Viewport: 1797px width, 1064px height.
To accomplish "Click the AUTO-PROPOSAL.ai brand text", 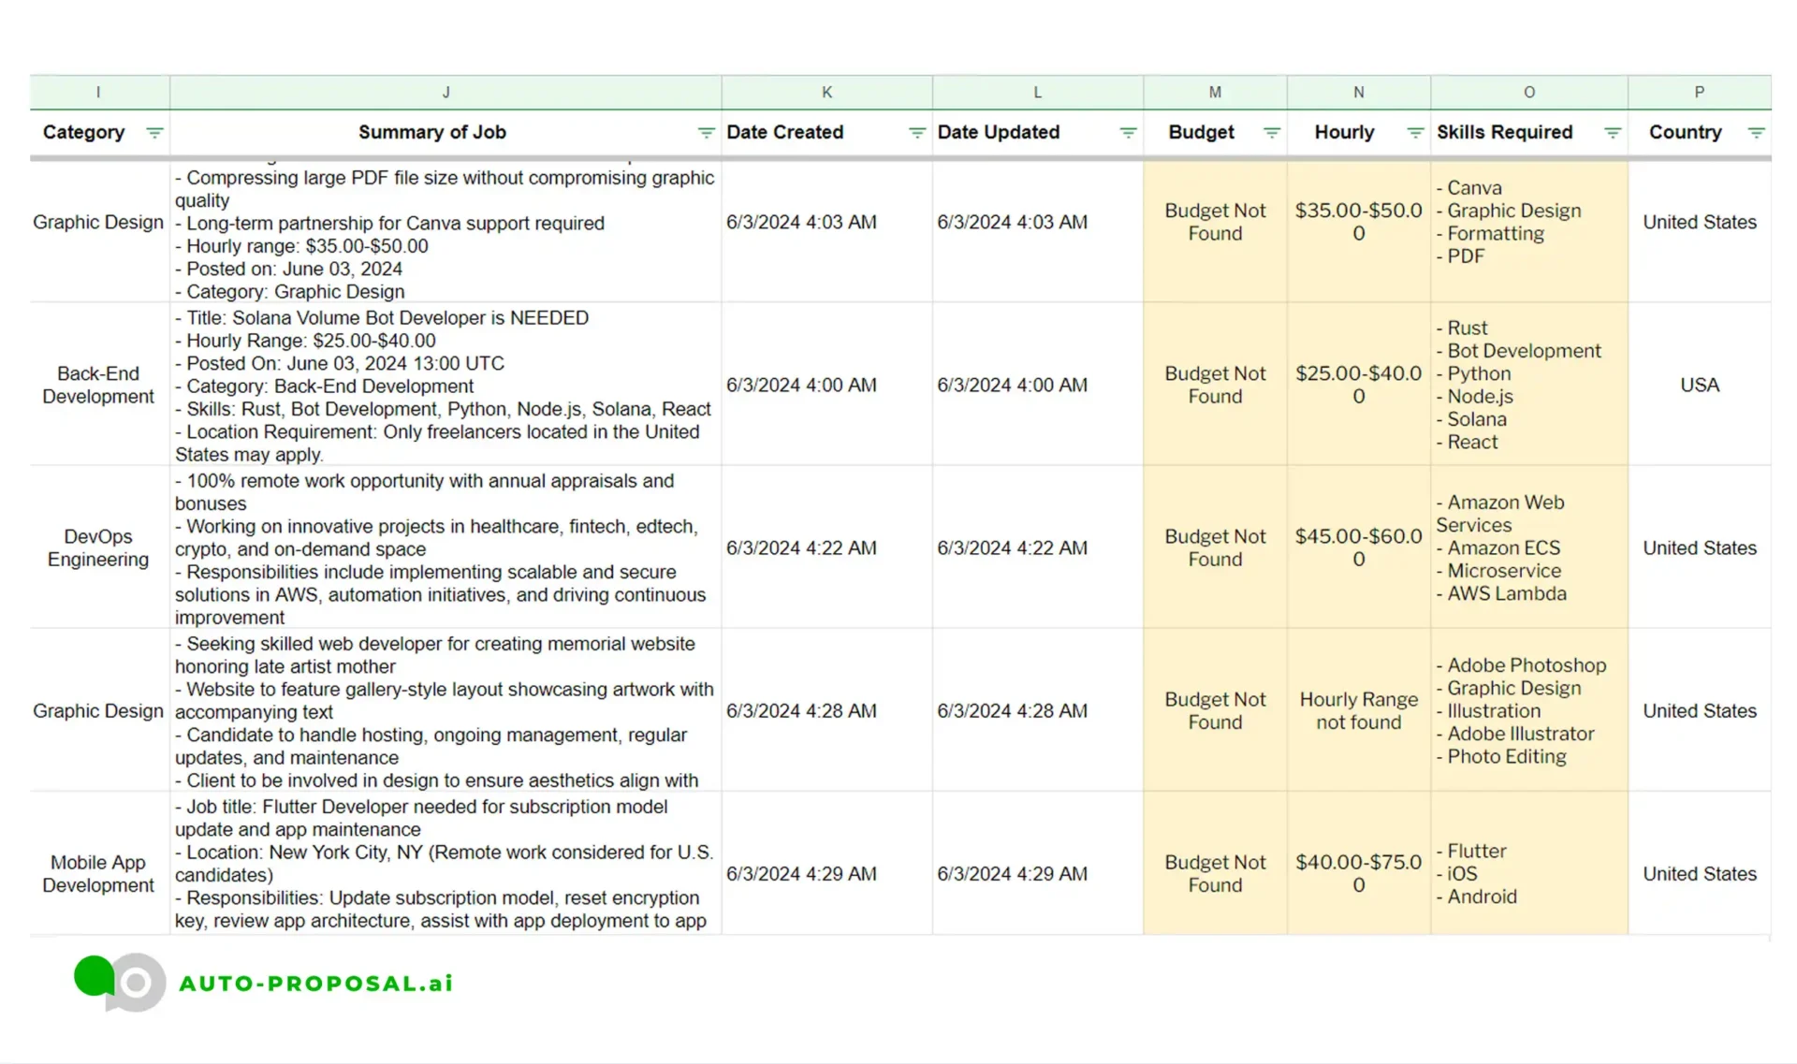I will (316, 984).
